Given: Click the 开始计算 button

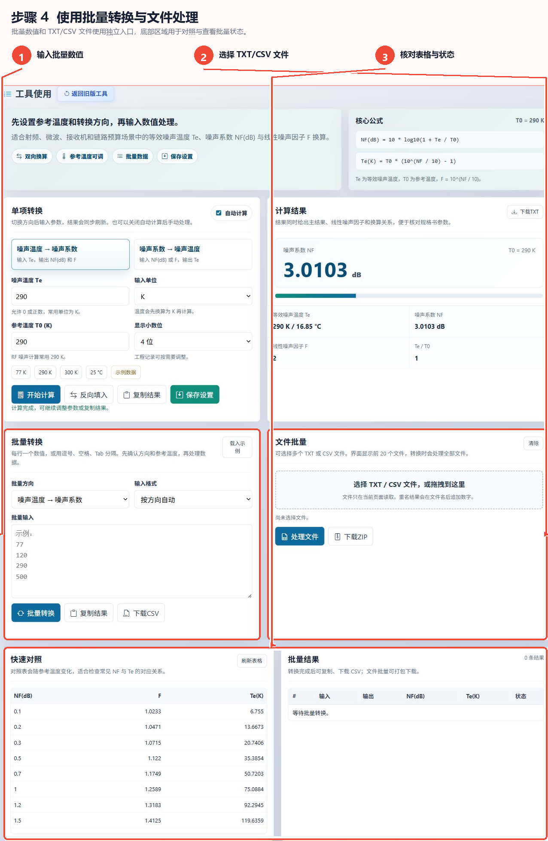Looking at the screenshot, I should [x=36, y=395].
